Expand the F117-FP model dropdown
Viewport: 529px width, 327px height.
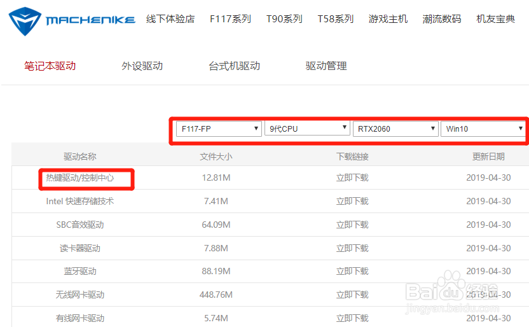219,129
